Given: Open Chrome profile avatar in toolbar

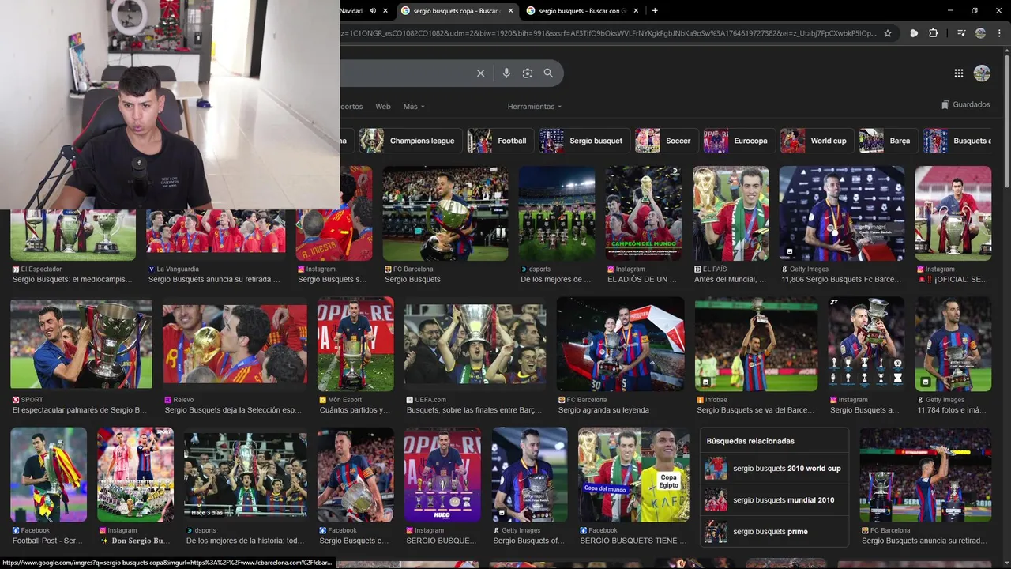Looking at the screenshot, I should click(x=980, y=33).
